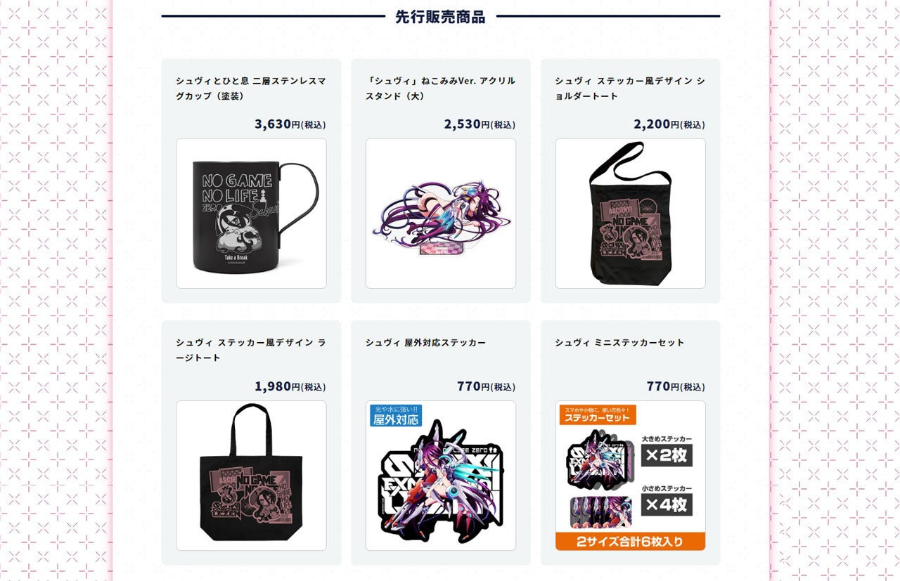The width and height of the screenshot is (900, 581).
Task: Open シュヴィとひと息 二層ステンレスマグカップ title link
Action: 251,89
